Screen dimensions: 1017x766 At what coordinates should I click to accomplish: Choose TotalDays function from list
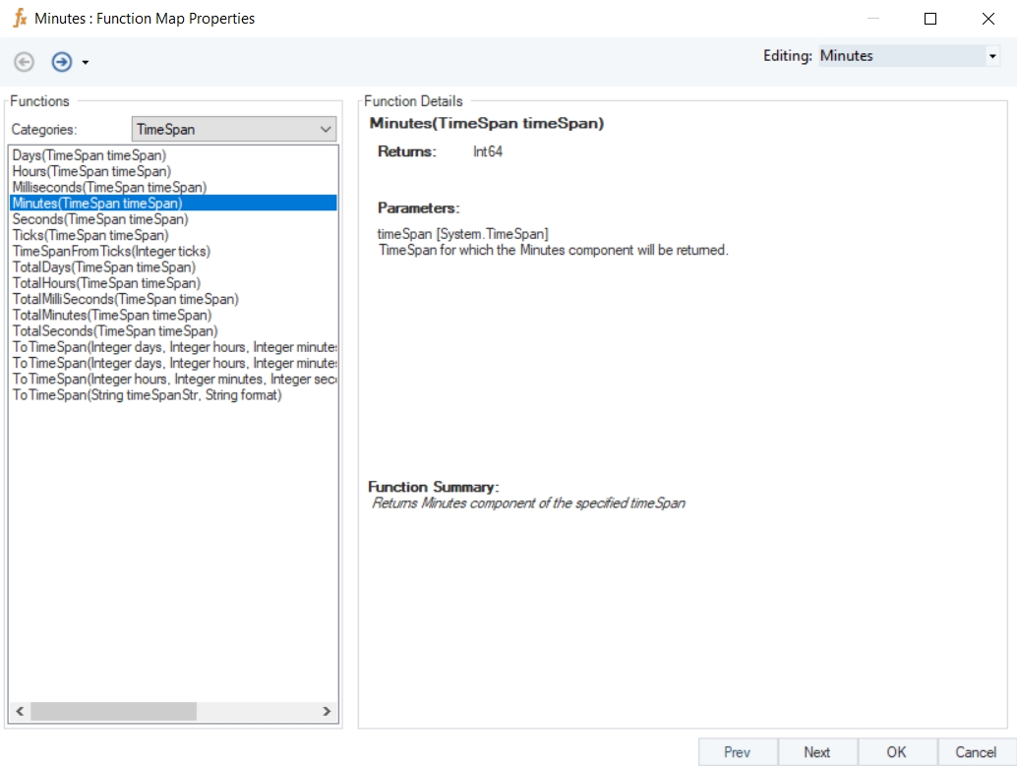(x=103, y=267)
